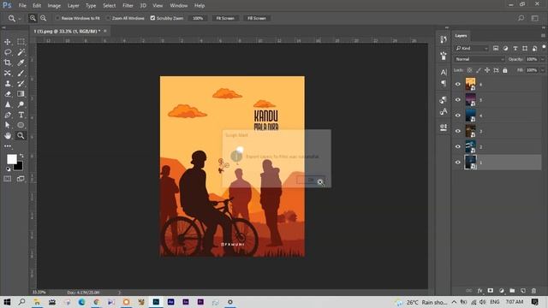Image resolution: width=548 pixels, height=308 pixels.
Task: Choose Zoom In mode in options bar
Action: (33, 18)
